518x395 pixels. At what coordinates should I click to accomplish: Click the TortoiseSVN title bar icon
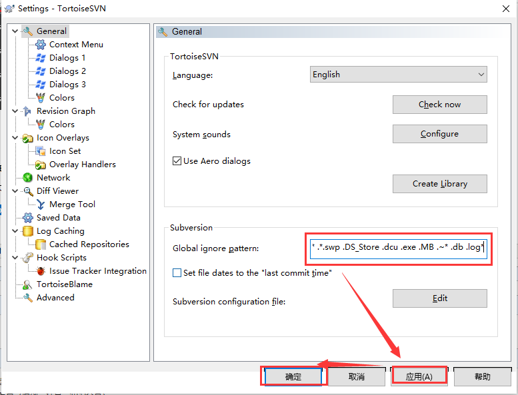point(9,8)
